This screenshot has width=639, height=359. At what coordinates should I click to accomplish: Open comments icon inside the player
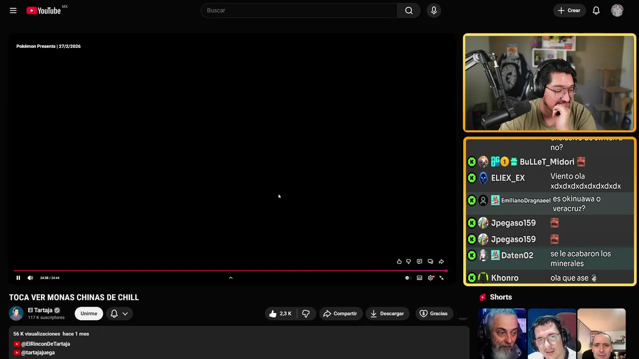click(419, 261)
